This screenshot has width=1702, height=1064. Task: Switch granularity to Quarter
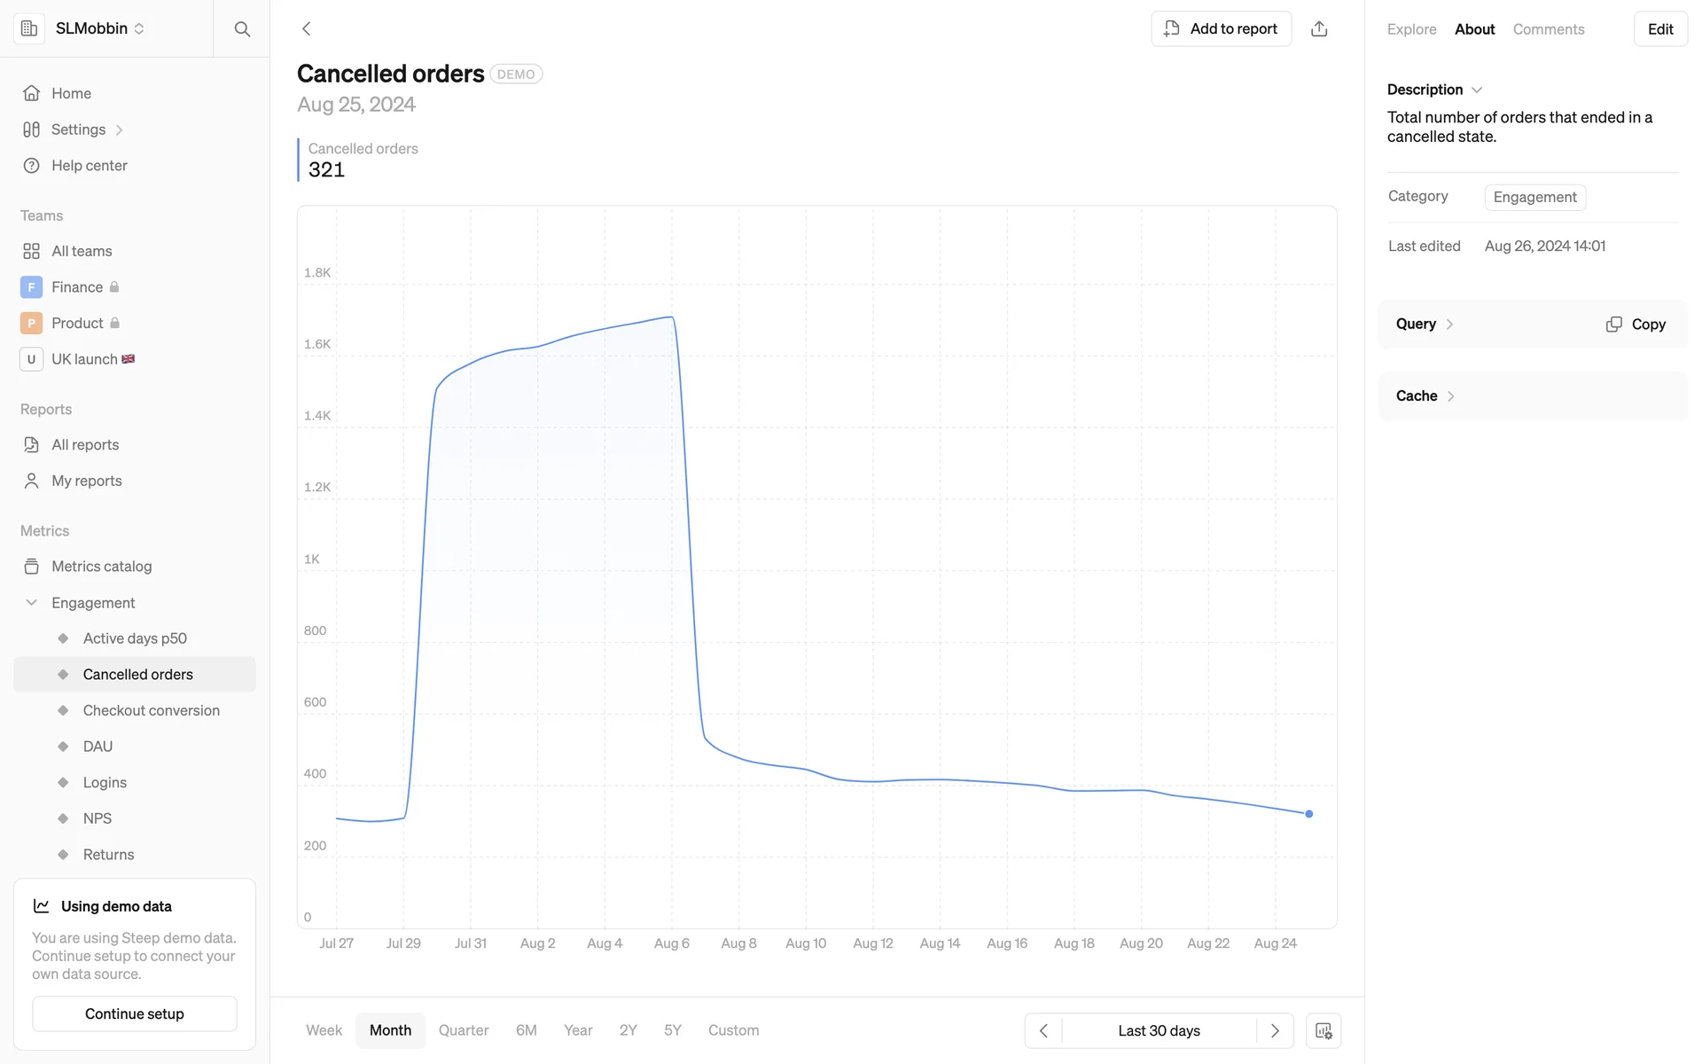coord(464,1030)
